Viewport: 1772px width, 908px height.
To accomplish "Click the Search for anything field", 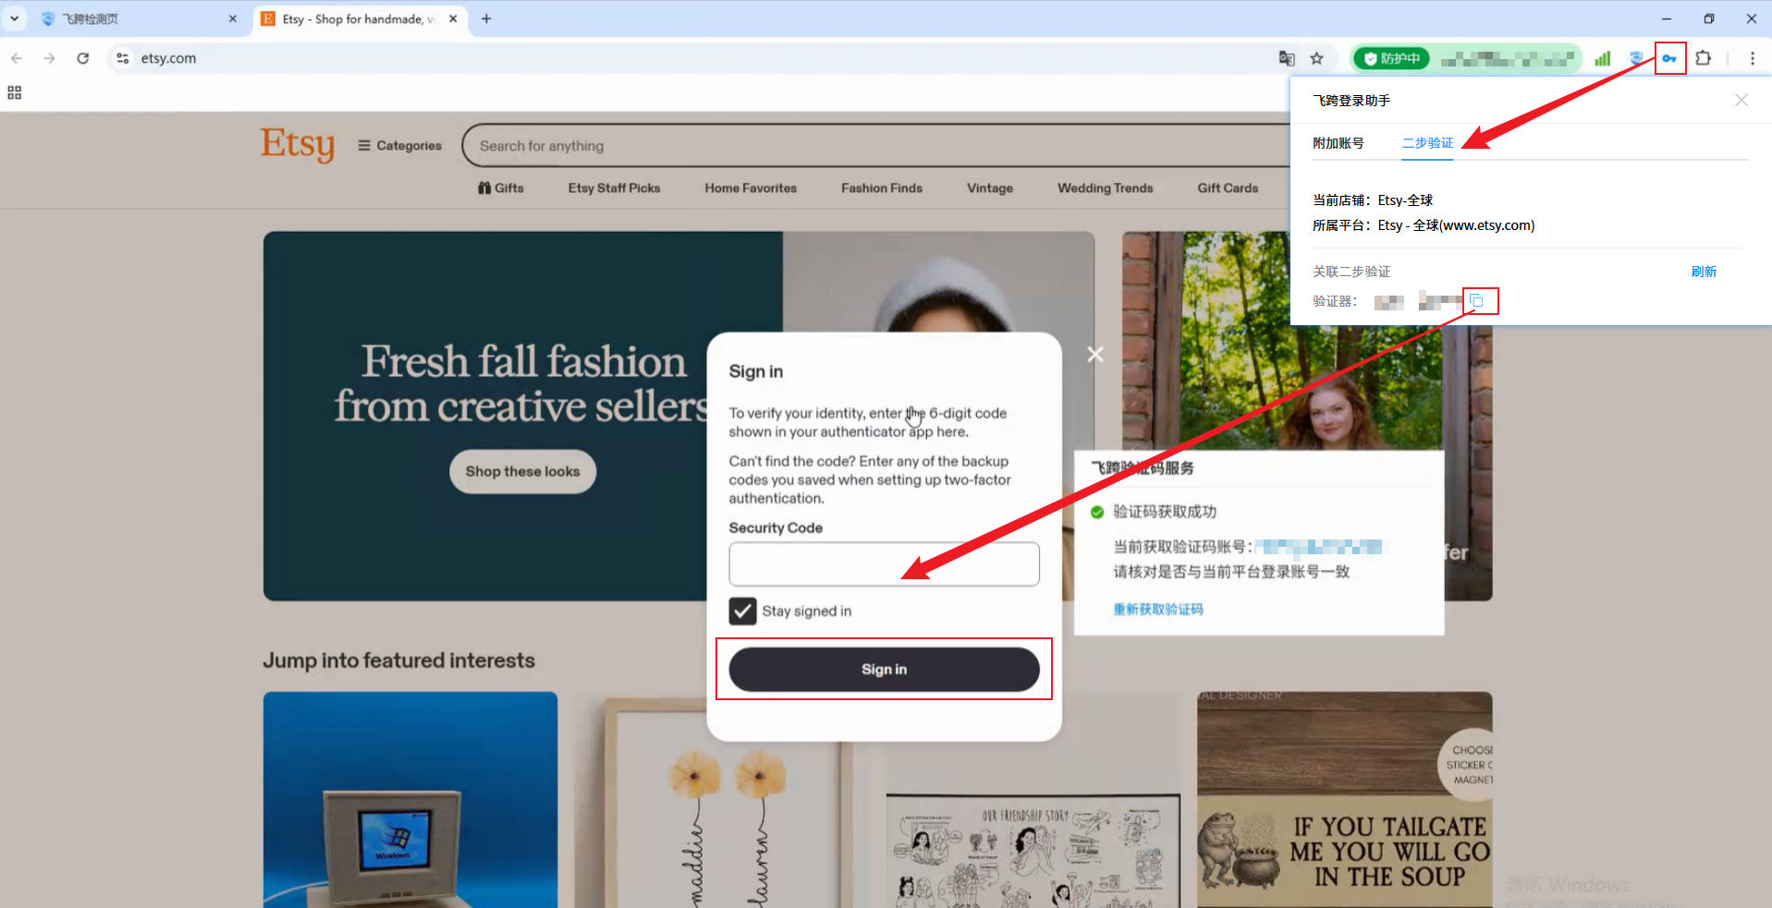I will (x=878, y=146).
